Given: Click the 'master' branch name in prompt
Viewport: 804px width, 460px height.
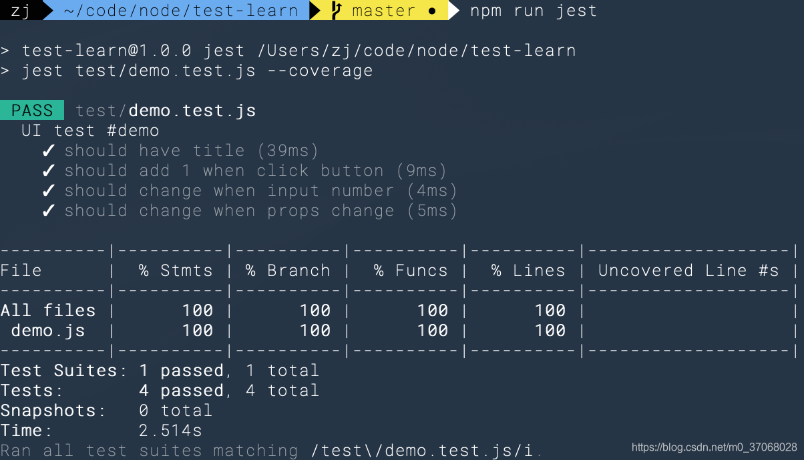Looking at the screenshot, I should (383, 11).
